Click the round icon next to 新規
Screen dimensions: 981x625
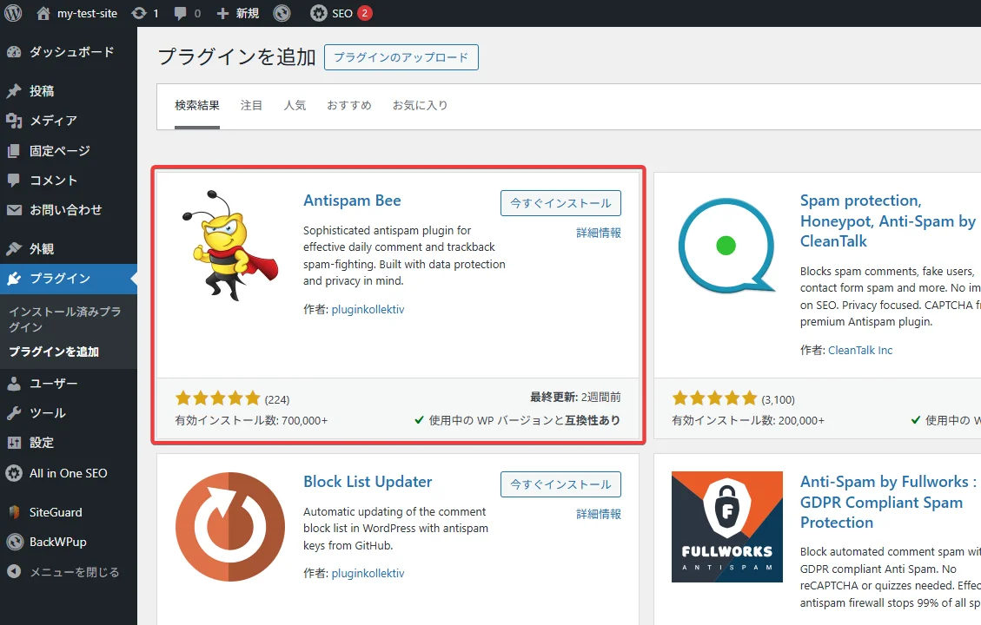282,13
